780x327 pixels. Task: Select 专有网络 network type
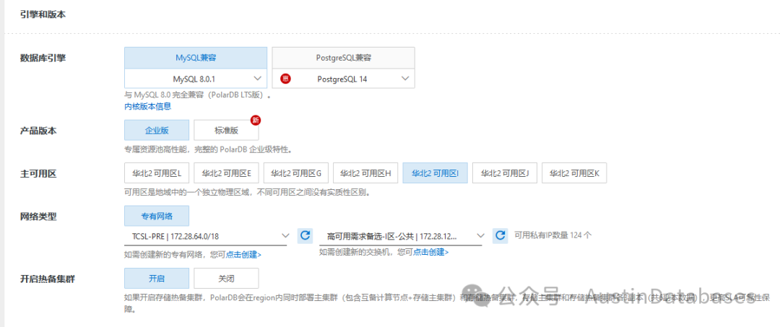click(x=157, y=216)
